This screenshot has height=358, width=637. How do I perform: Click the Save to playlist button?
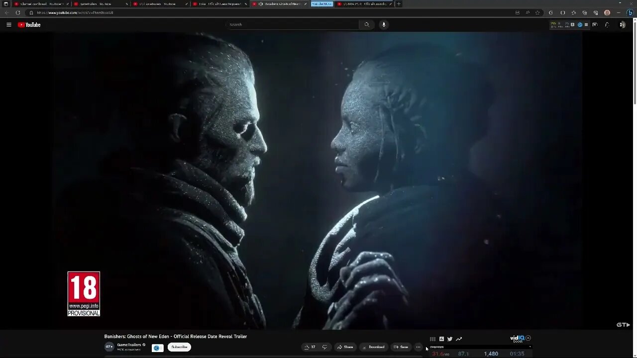[401, 347]
